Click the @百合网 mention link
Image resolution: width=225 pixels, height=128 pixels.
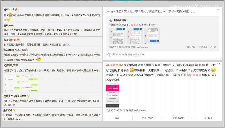tap(193, 75)
